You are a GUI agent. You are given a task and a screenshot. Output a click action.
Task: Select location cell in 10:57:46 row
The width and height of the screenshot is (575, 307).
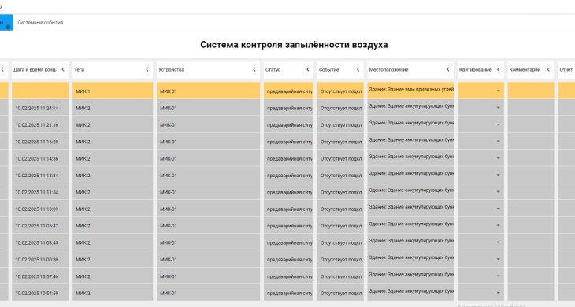410,276
